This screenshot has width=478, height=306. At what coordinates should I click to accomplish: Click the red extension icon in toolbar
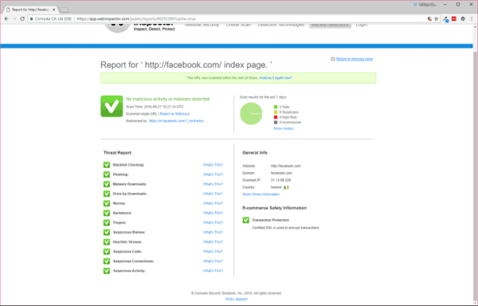pos(454,19)
